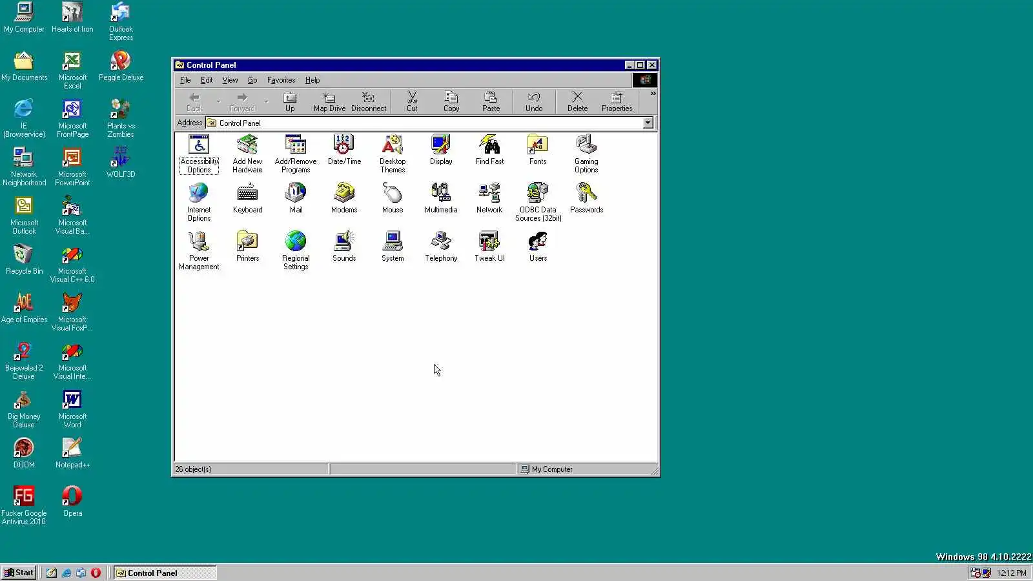Open the Users icon
1033x581 pixels.
coord(538,247)
